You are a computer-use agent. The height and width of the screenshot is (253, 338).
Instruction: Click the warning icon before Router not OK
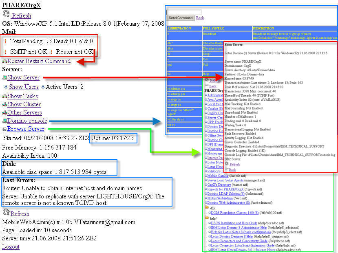coord(51,52)
